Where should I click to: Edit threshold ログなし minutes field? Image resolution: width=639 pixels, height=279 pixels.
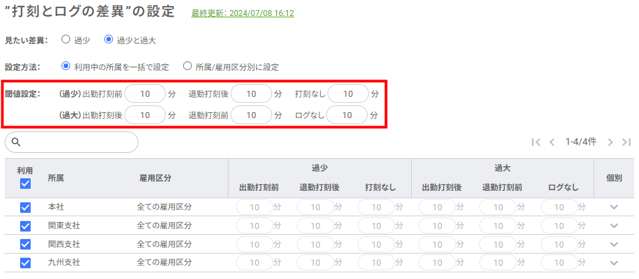[347, 115]
